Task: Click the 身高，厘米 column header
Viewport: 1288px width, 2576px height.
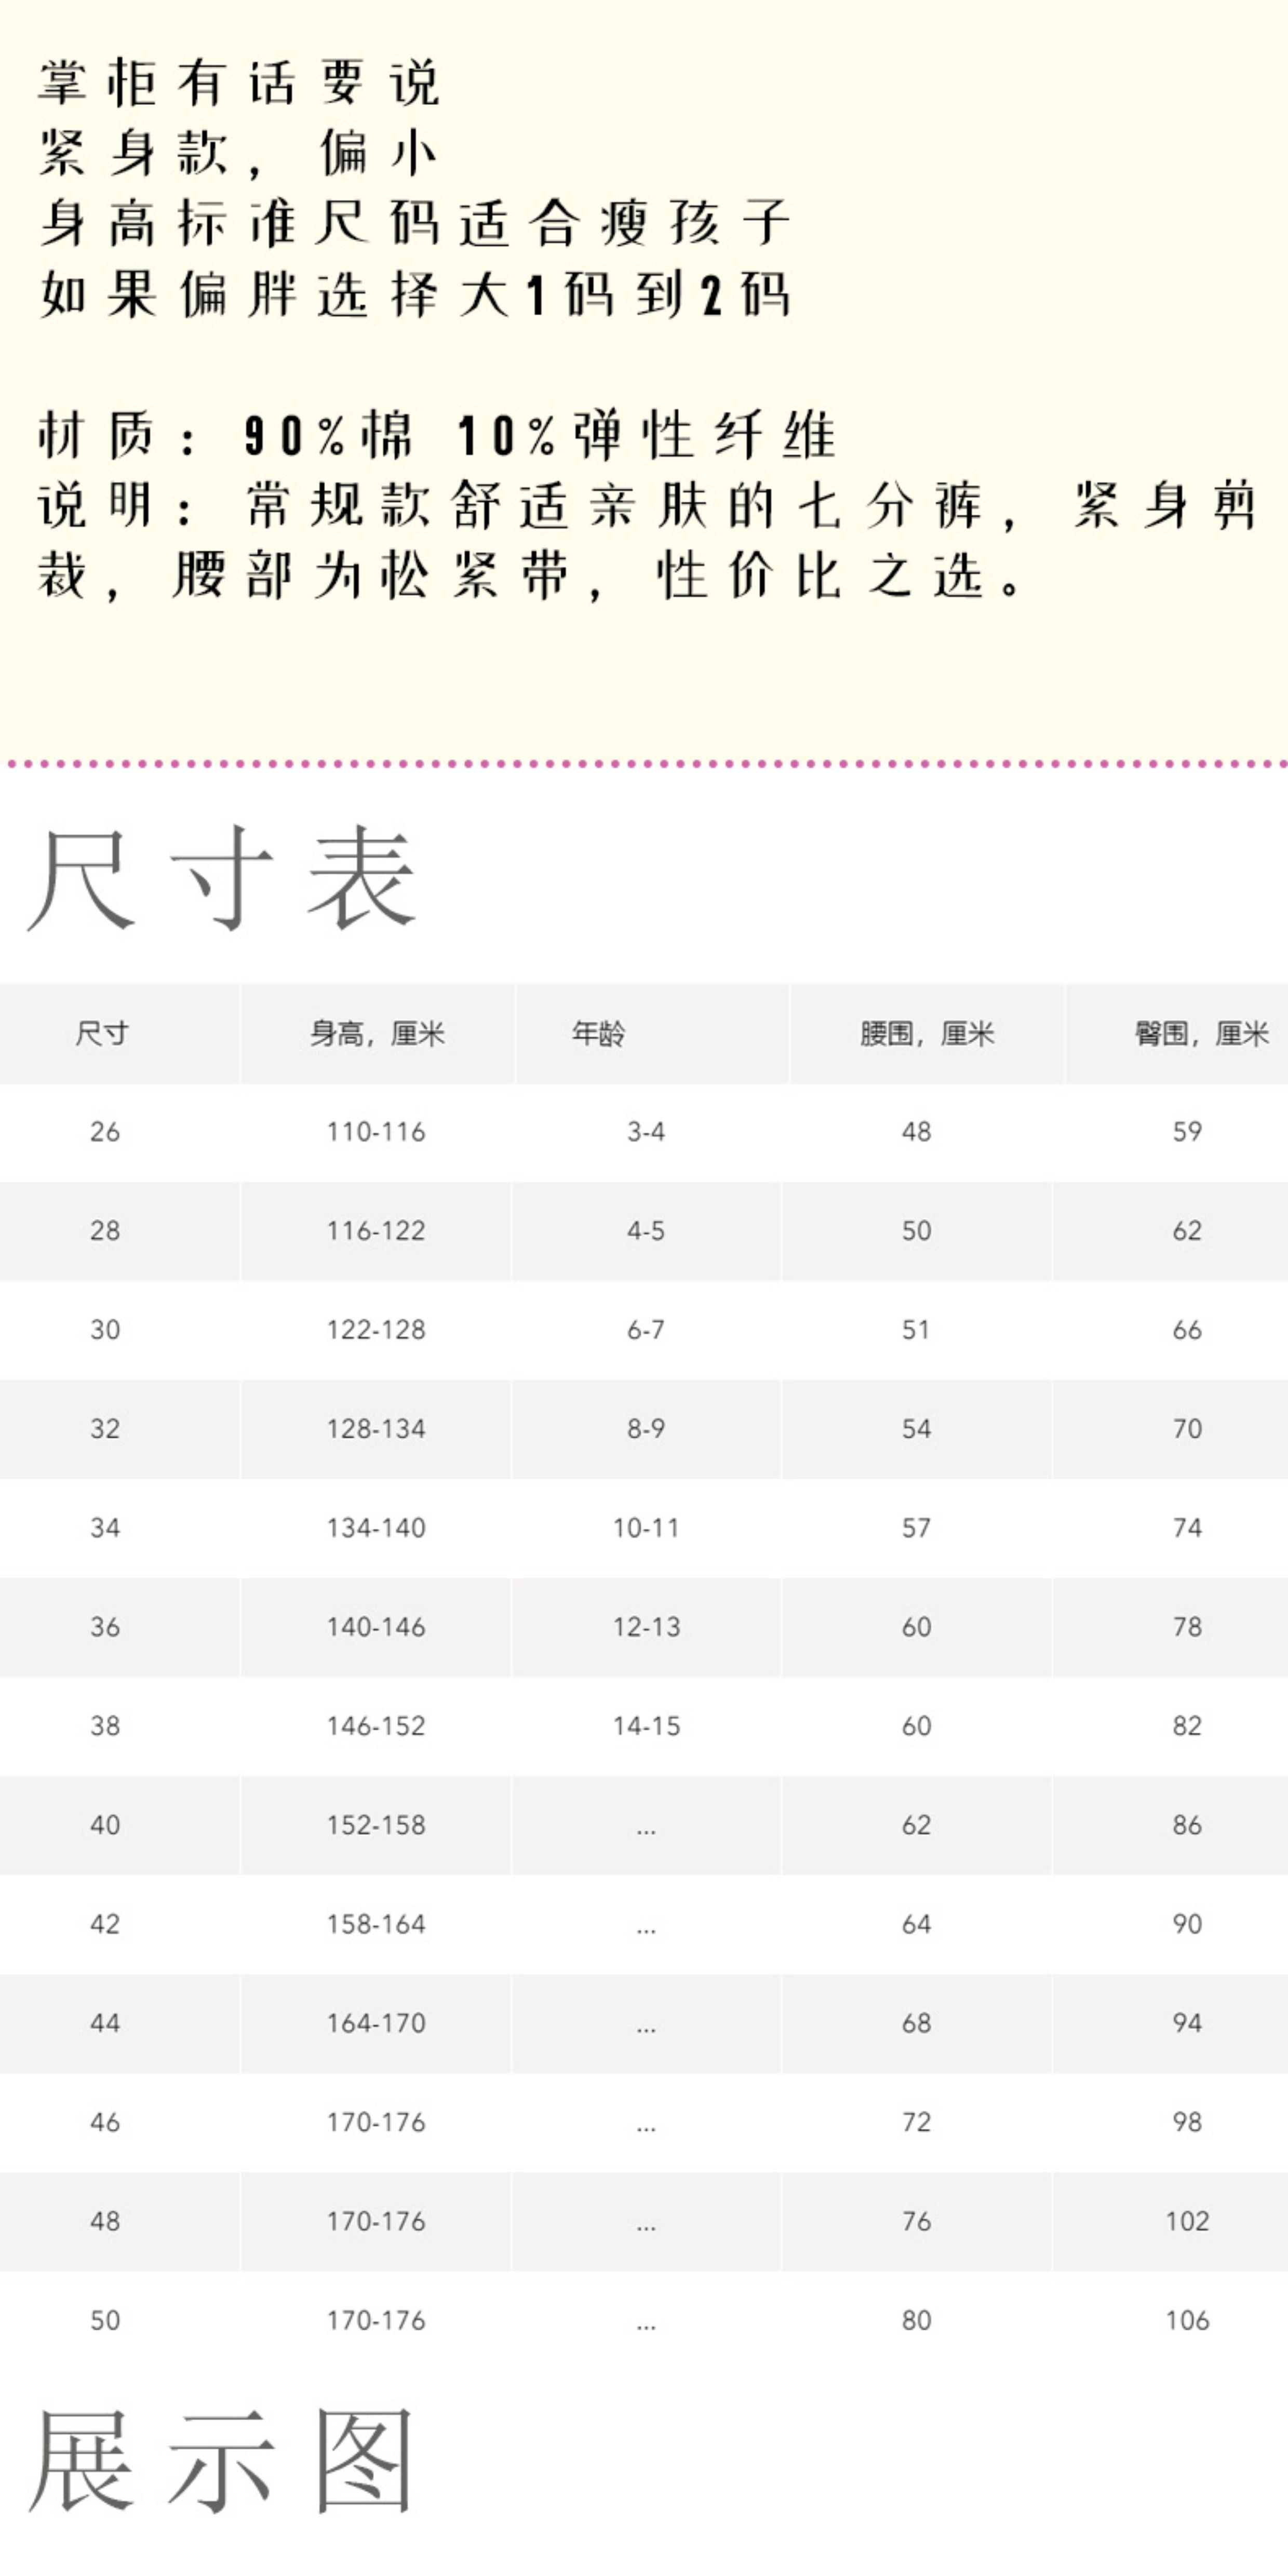Action: click(x=376, y=1033)
